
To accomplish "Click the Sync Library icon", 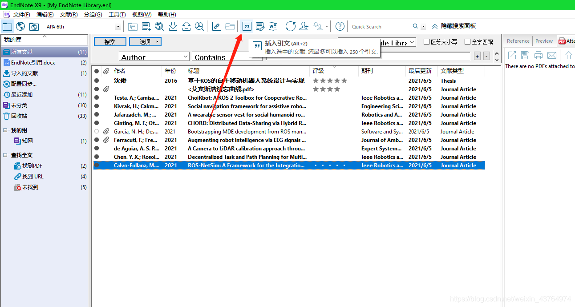I will (x=291, y=26).
